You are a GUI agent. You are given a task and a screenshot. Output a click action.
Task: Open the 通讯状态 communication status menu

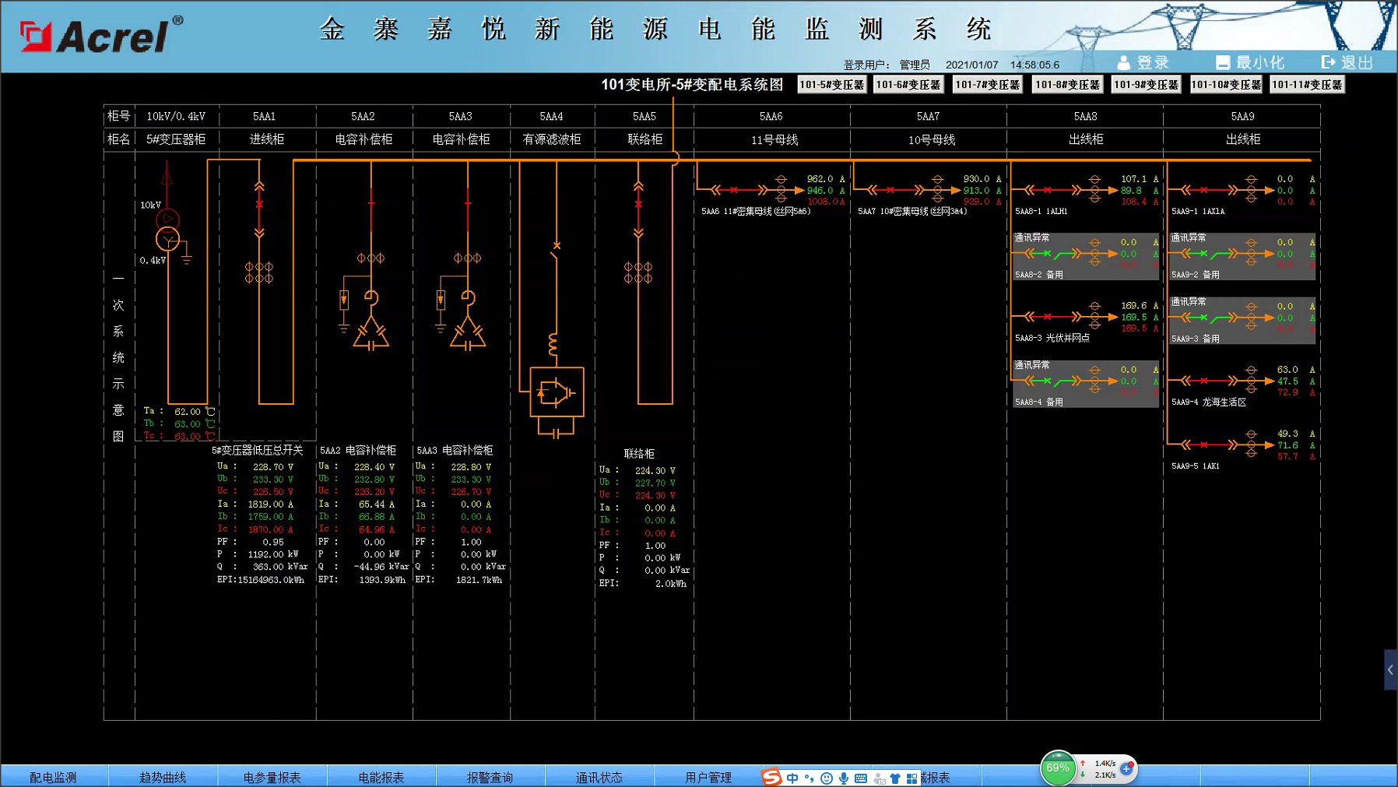click(x=599, y=777)
